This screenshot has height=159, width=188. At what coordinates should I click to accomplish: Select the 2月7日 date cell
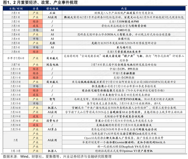[x=16, y=65]
